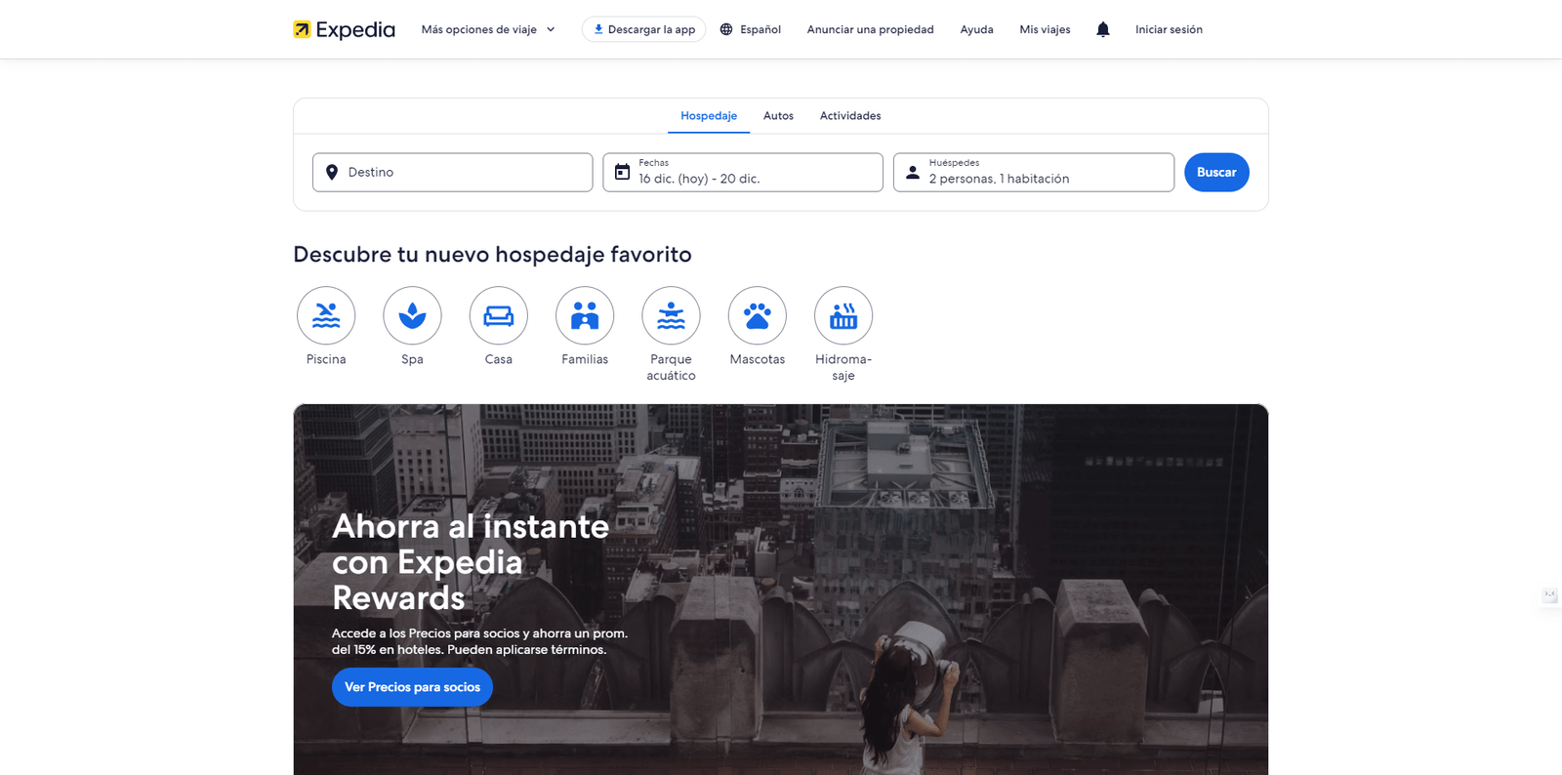
Task: Open Anunciar una propiedad link
Action: (x=871, y=29)
